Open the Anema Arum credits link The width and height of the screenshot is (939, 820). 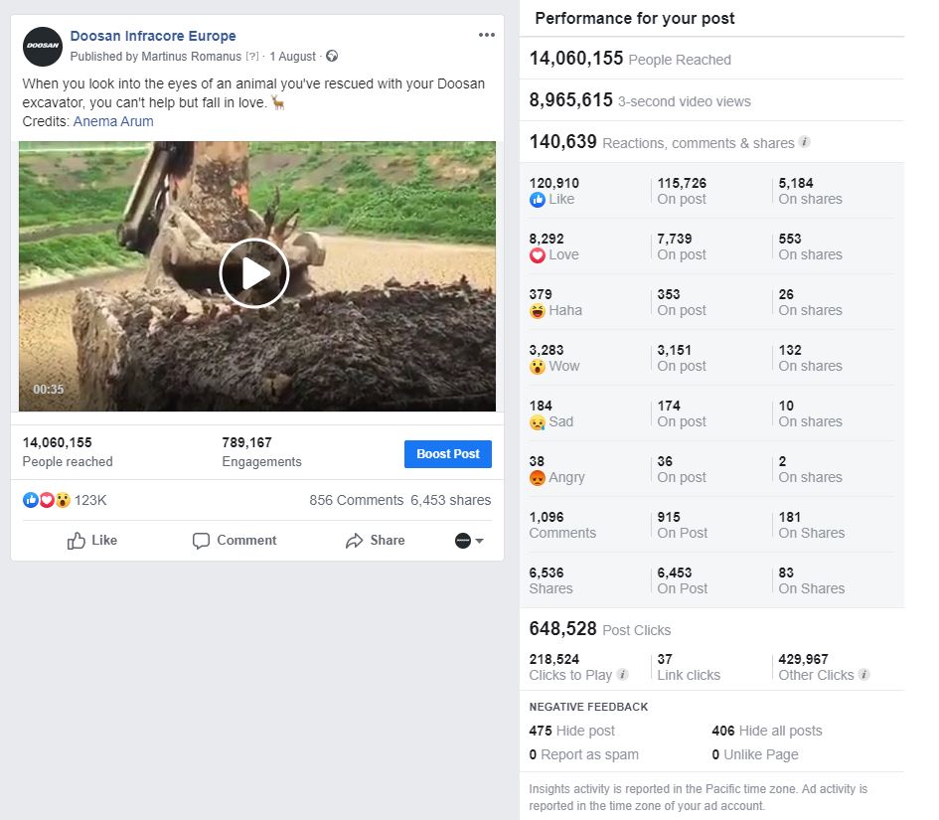pyautogui.click(x=113, y=121)
